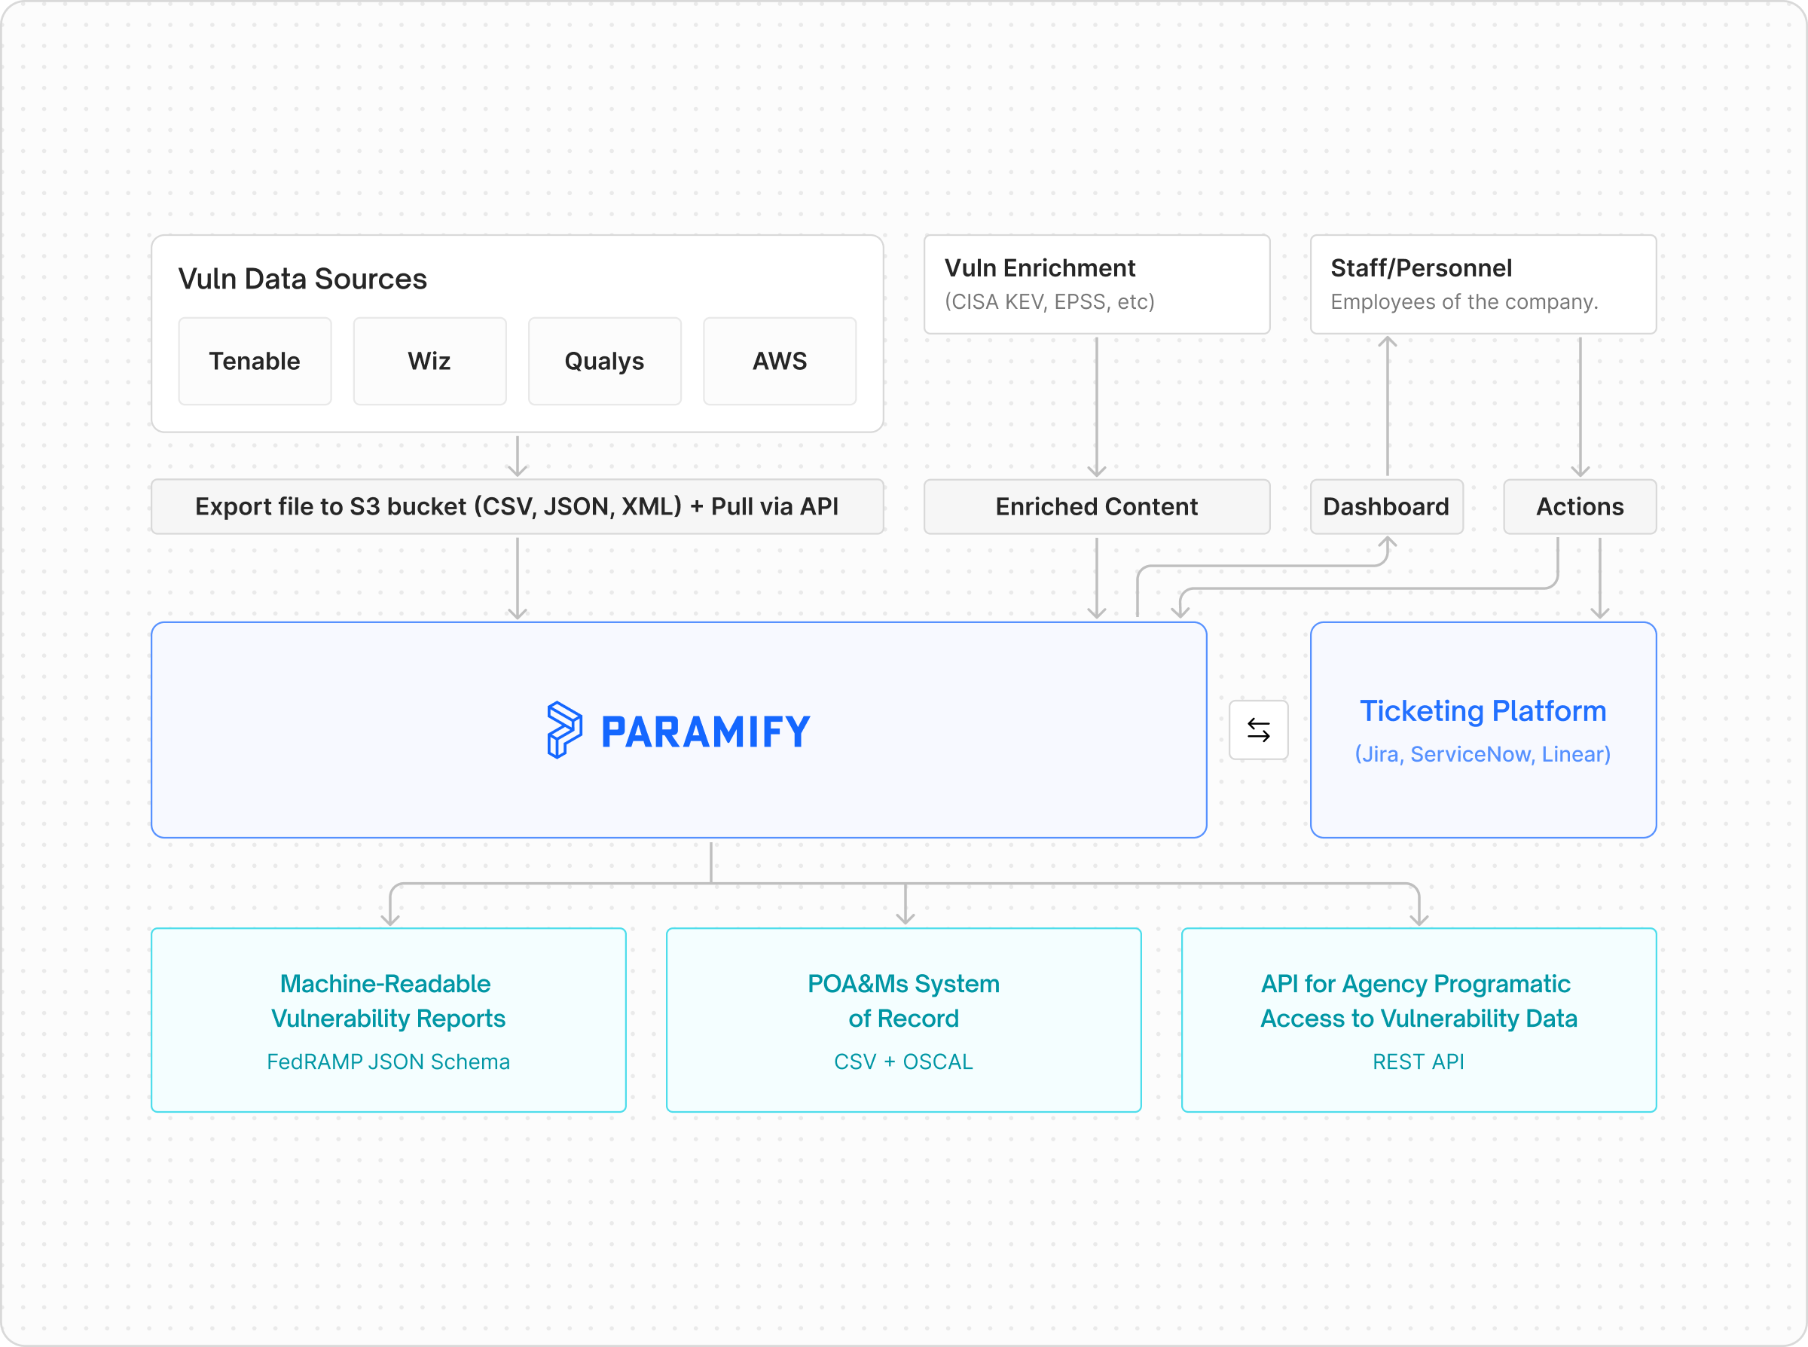Click the REST API label
The image size is (1808, 1347).
1419,1061
